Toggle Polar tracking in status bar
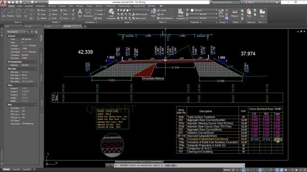This screenshot has height=172, width=307. [x=248, y=170]
